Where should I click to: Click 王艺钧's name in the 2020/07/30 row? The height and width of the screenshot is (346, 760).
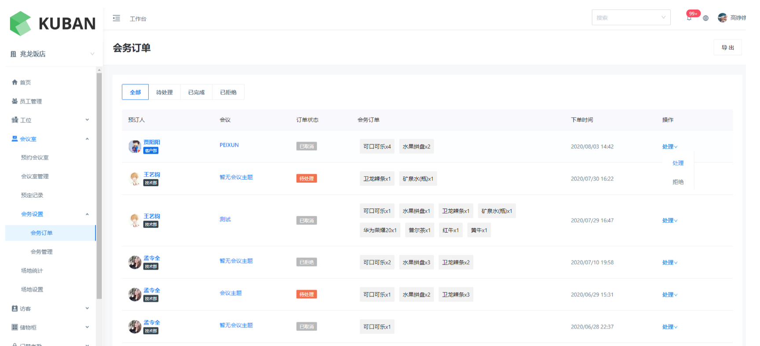(x=152, y=175)
